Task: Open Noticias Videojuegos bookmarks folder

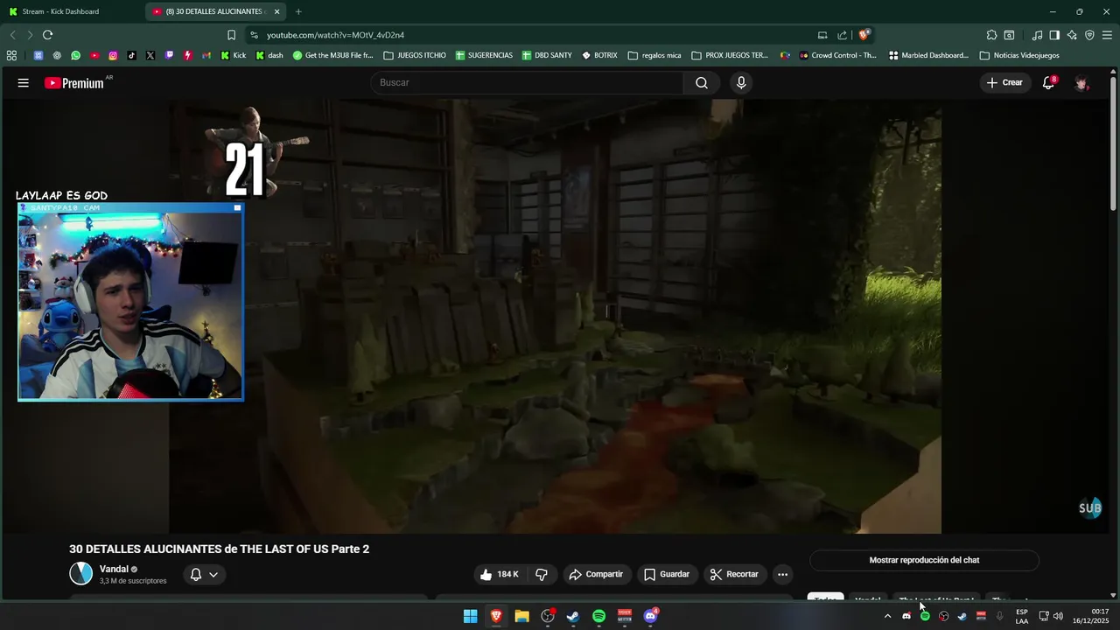Action: click(x=1019, y=55)
